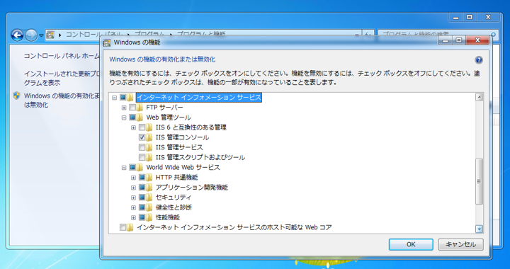Uncheck the IIS 管理コンソール checkbox
The height and width of the screenshot is (269, 510).
tap(142, 137)
